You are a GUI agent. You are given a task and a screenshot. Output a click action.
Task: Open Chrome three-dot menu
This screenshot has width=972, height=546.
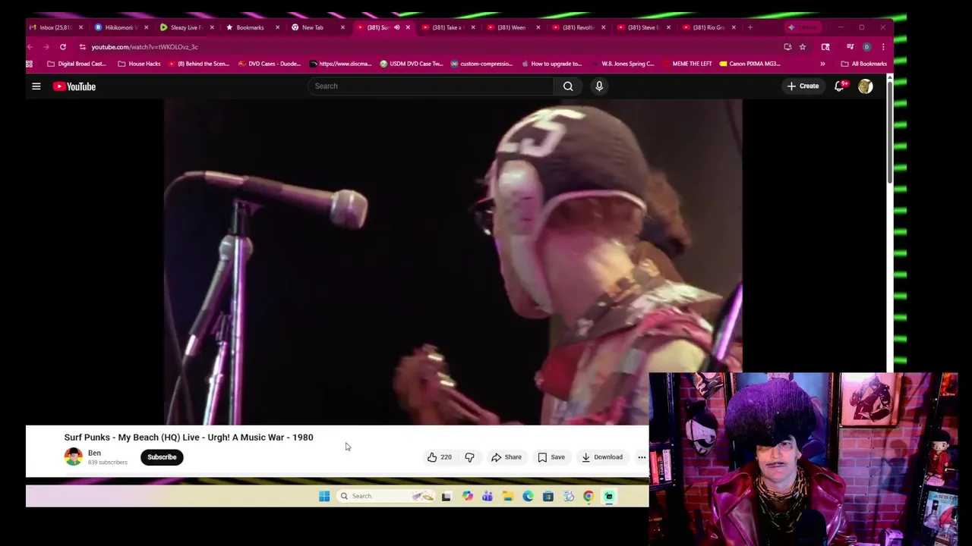(x=883, y=47)
